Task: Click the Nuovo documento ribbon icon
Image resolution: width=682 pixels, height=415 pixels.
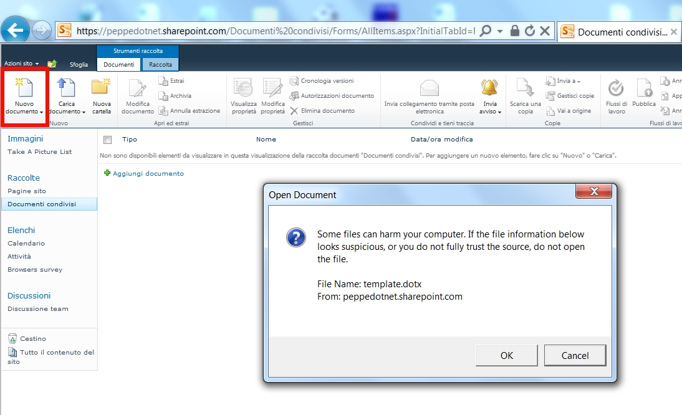Action: [24, 88]
